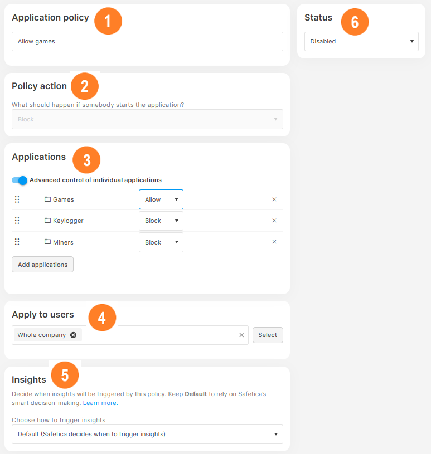Click the category icon next to Games
Image resolution: width=431 pixels, height=454 pixels.
[47, 199]
